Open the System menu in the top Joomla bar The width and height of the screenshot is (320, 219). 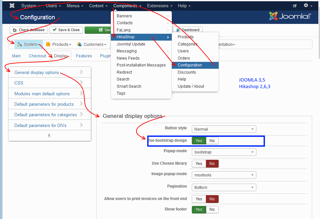coord(30,6)
